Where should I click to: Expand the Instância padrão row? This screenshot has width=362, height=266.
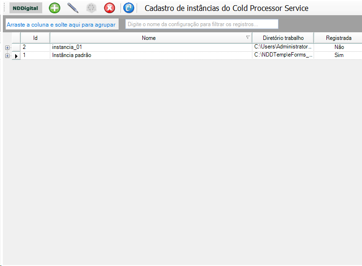coord(7,56)
